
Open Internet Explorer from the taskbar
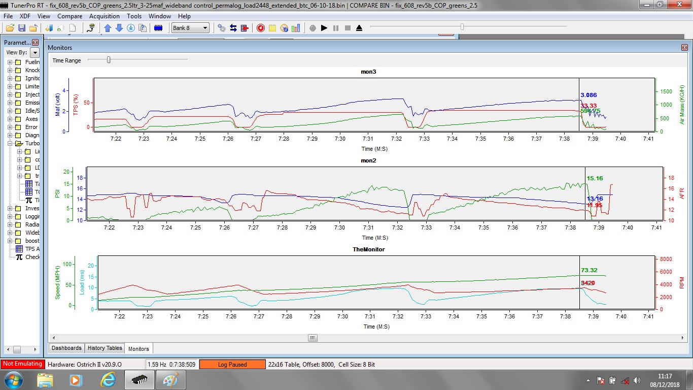(108, 380)
